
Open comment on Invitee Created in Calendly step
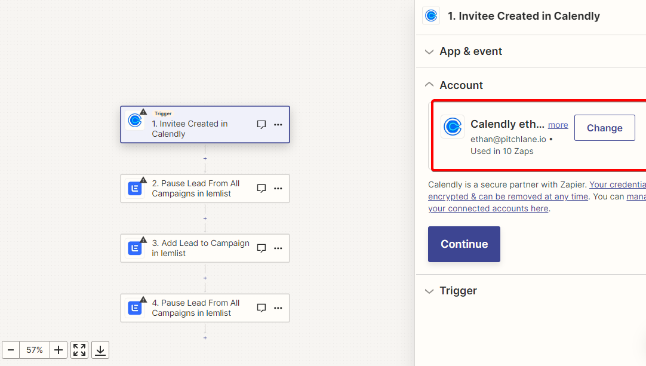(261, 124)
